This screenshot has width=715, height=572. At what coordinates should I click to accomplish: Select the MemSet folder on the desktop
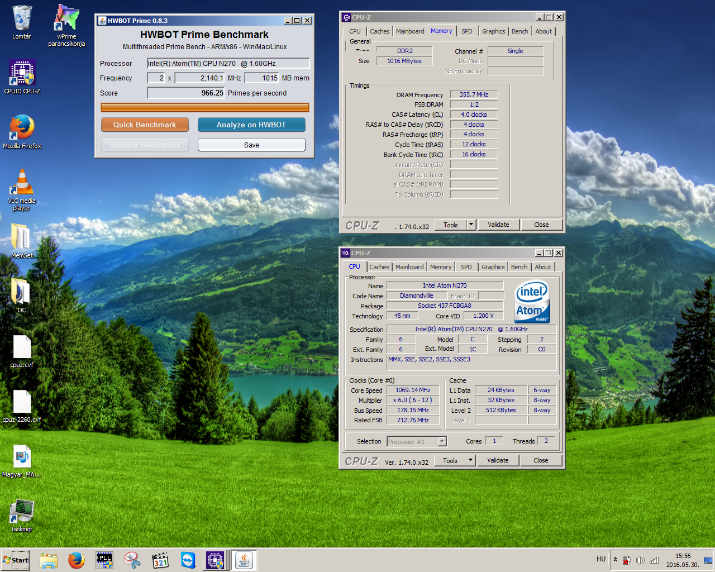pyautogui.click(x=22, y=241)
